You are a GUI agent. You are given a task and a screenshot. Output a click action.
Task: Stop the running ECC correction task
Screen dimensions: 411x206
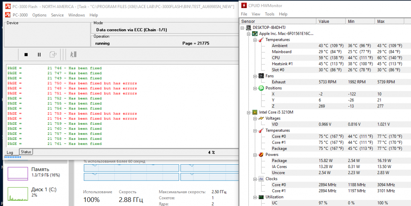click(26, 55)
